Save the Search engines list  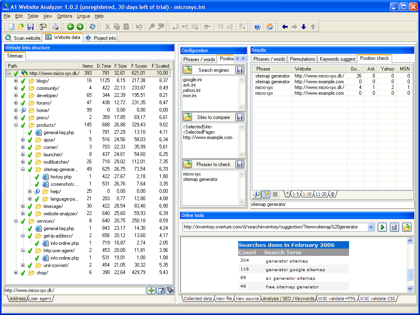point(240,70)
